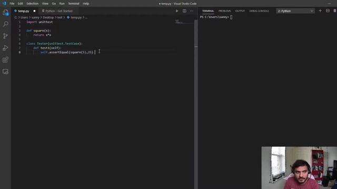Image resolution: width=337 pixels, height=189 pixels.
Task: Open the Run and Debug view
Action: 6,48
